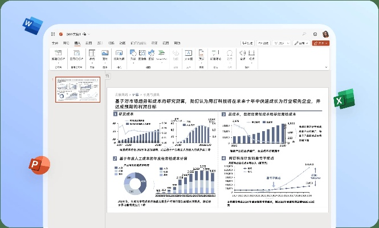The image size is (379, 228).
Task: Open the Shapes gallery icon
Action: click(x=133, y=54)
